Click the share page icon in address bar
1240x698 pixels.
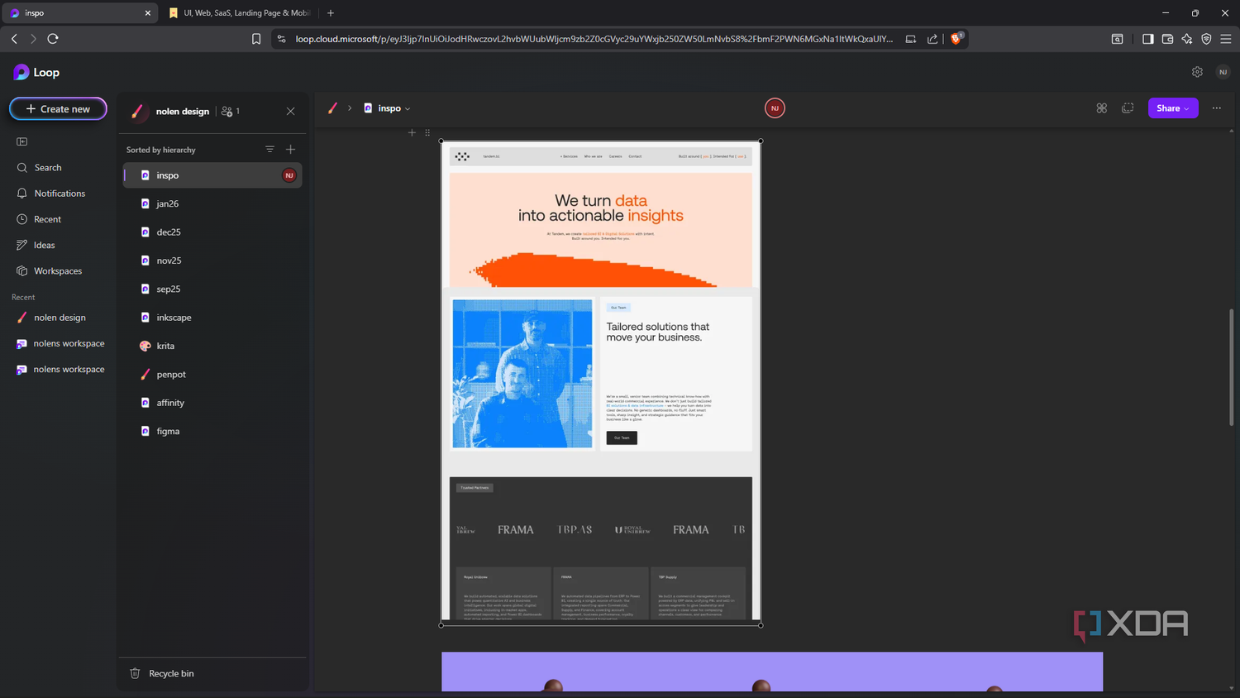click(x=932, y=39)
